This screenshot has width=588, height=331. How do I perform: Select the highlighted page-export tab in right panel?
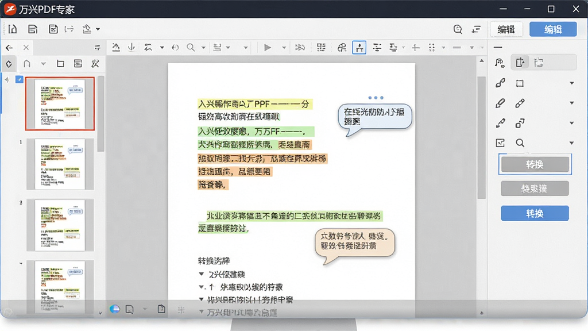pyautogui.click(x=520, y=62)
